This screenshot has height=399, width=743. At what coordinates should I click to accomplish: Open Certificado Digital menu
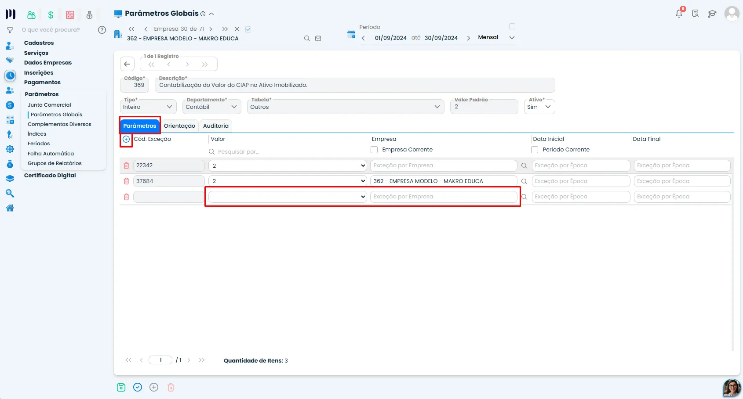click(50, 175)
